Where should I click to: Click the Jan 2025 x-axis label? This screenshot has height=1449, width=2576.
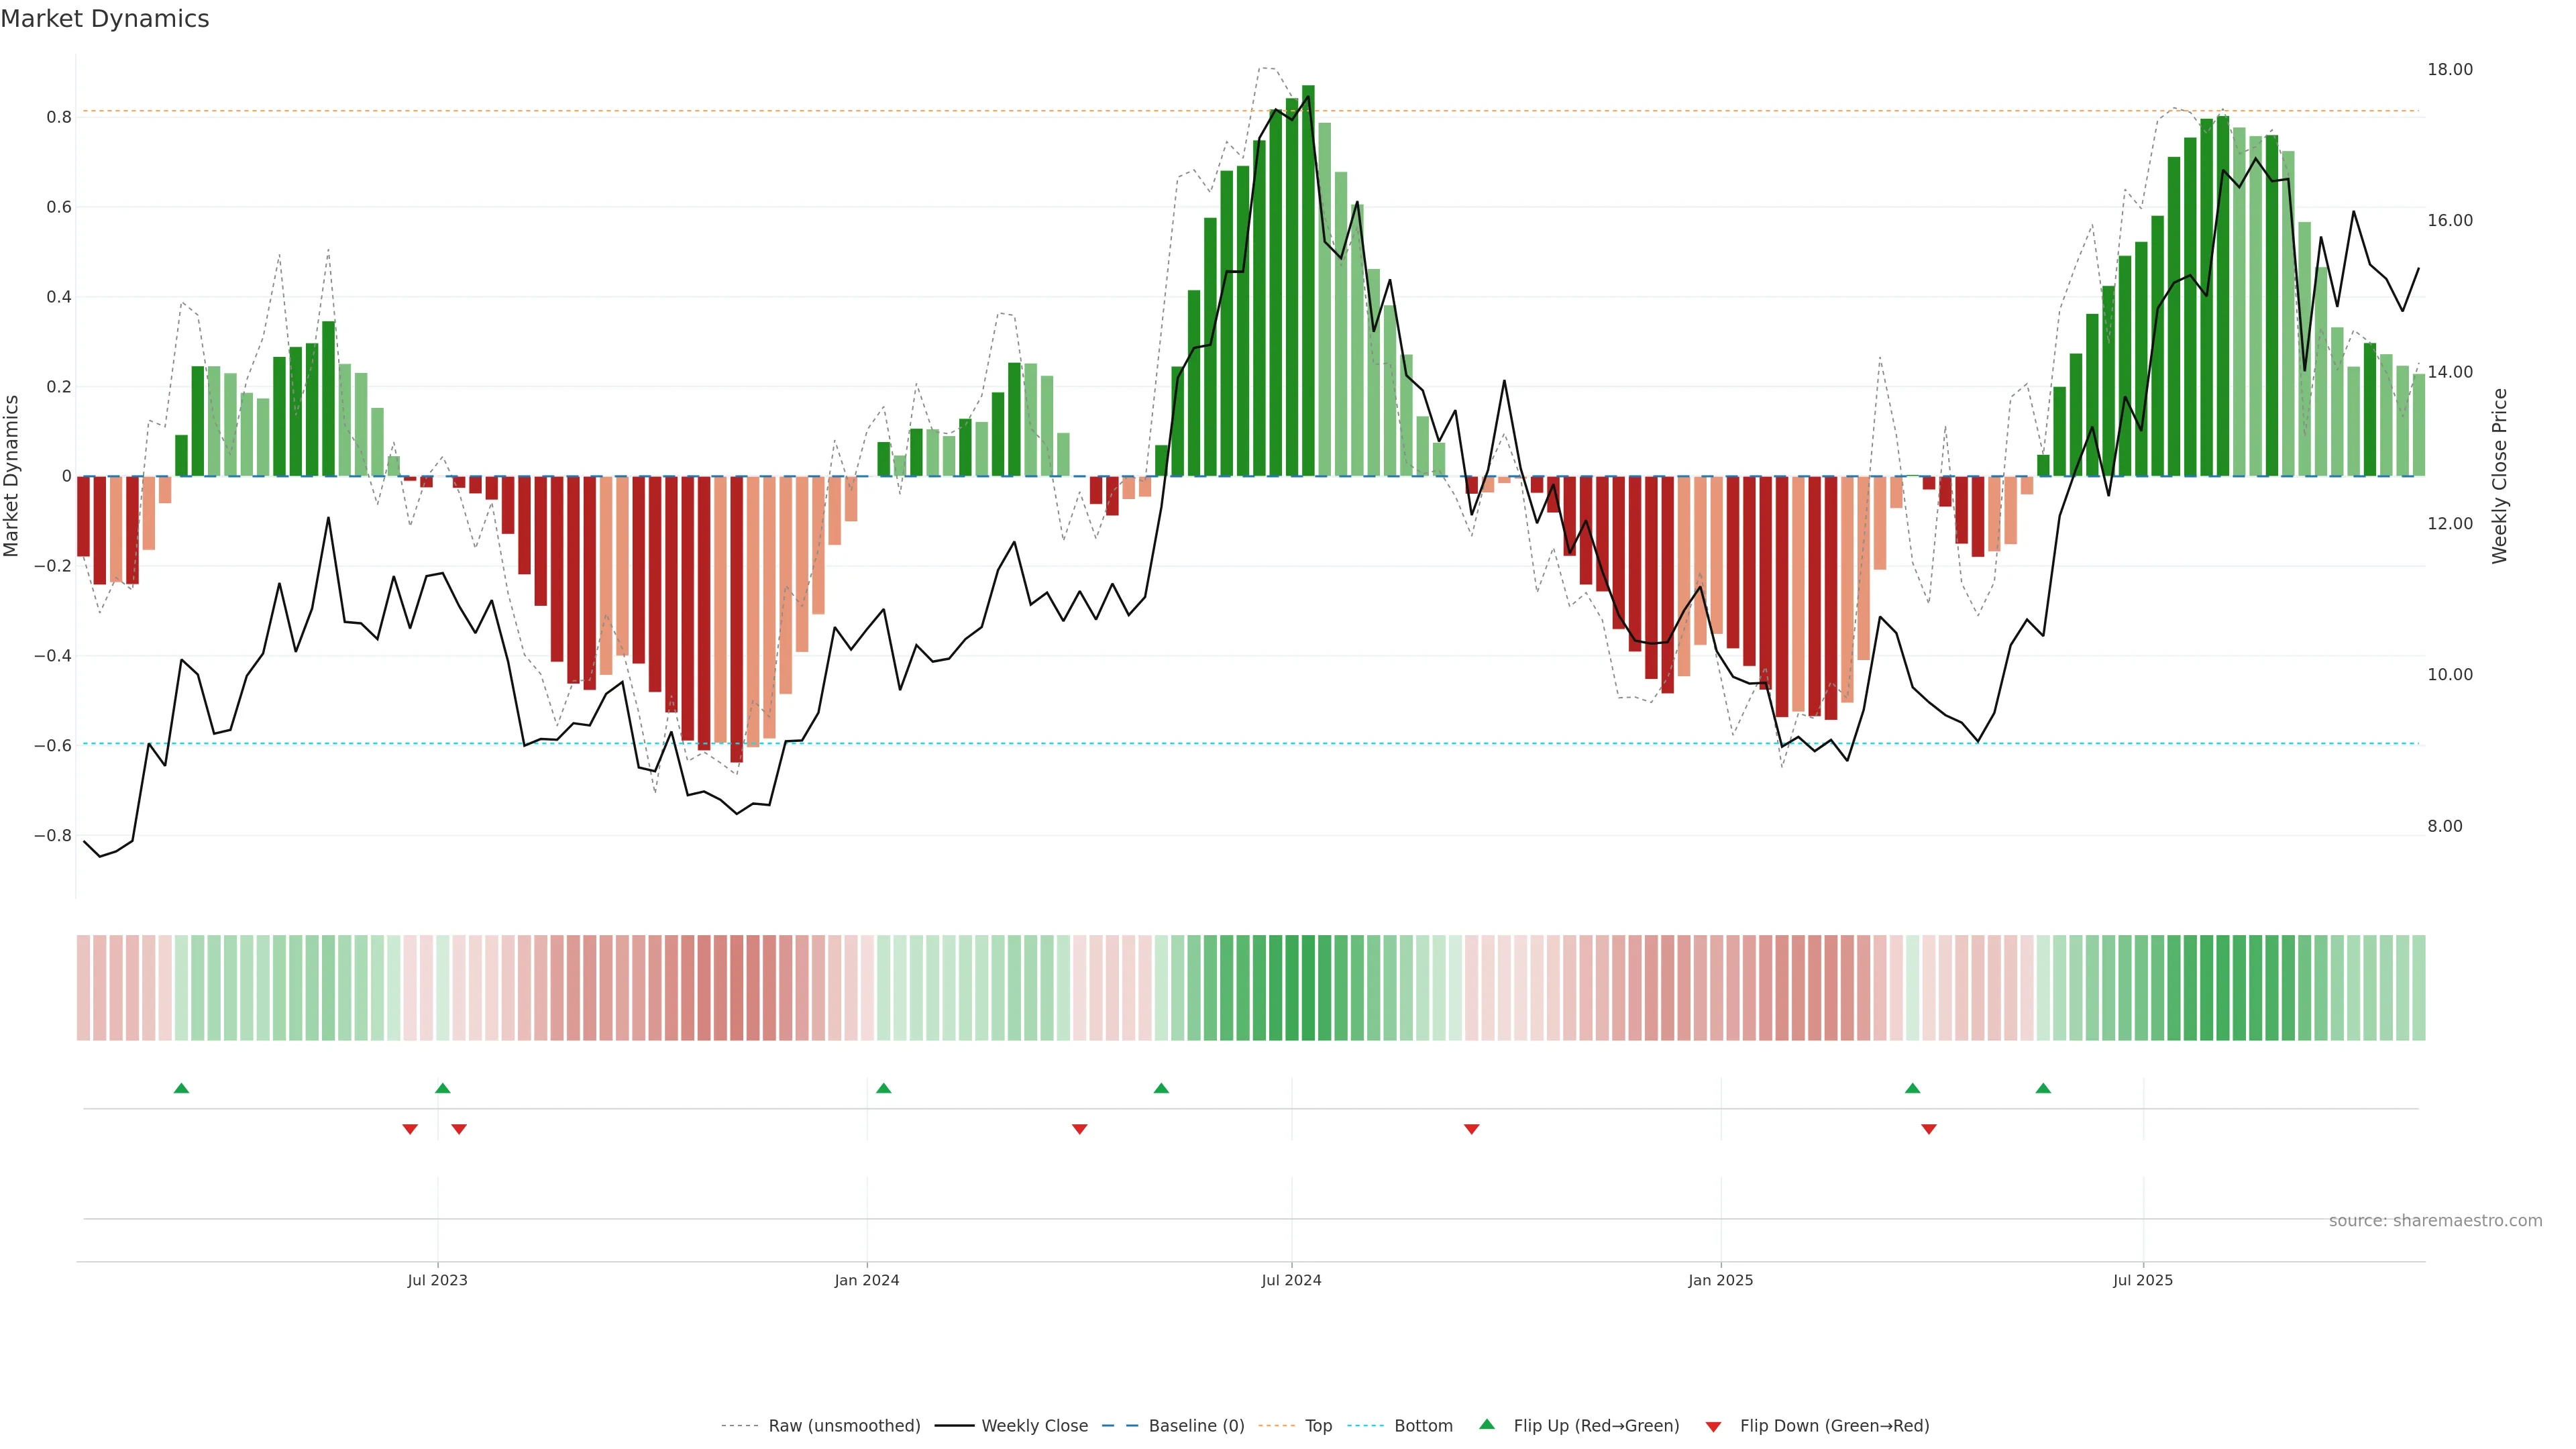[x=1720, y=1280]
